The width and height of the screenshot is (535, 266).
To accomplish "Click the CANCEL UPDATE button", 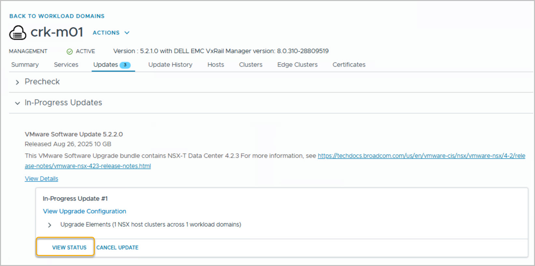I will point(117,247).
